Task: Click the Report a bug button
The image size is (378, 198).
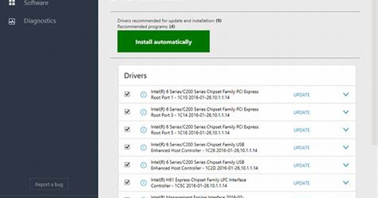Action: 49,184
